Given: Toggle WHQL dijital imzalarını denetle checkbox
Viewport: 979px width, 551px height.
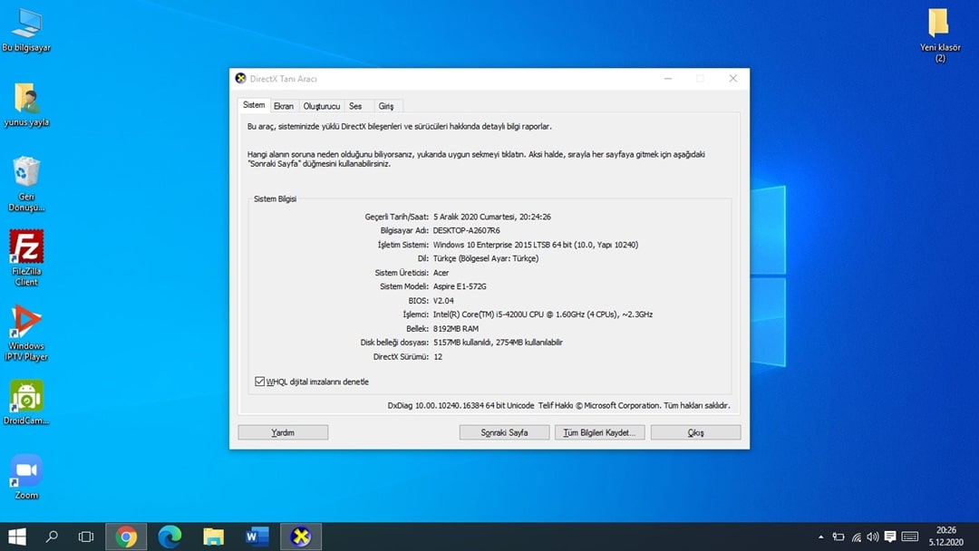Looking at the screenshot, I should [260, 382].
